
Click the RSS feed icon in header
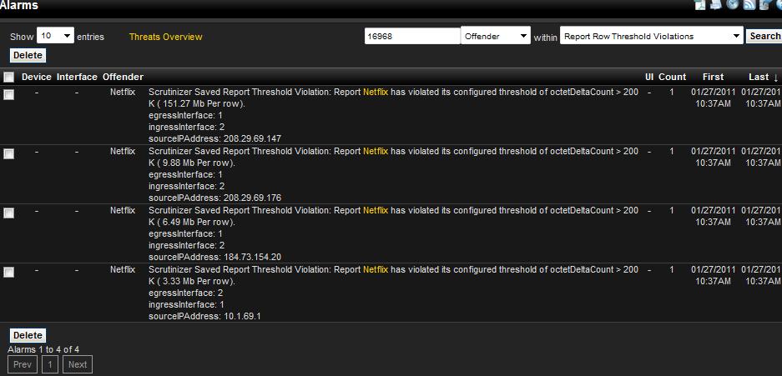(749, 4)
